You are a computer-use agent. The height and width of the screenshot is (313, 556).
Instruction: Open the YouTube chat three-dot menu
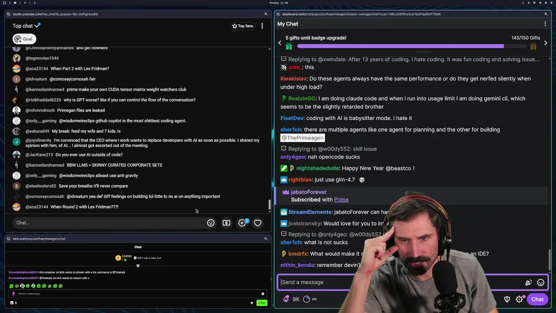click(262, 26)
